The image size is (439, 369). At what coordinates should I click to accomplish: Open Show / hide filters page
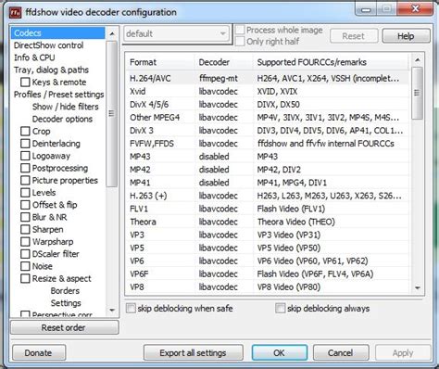click(66, 107)
